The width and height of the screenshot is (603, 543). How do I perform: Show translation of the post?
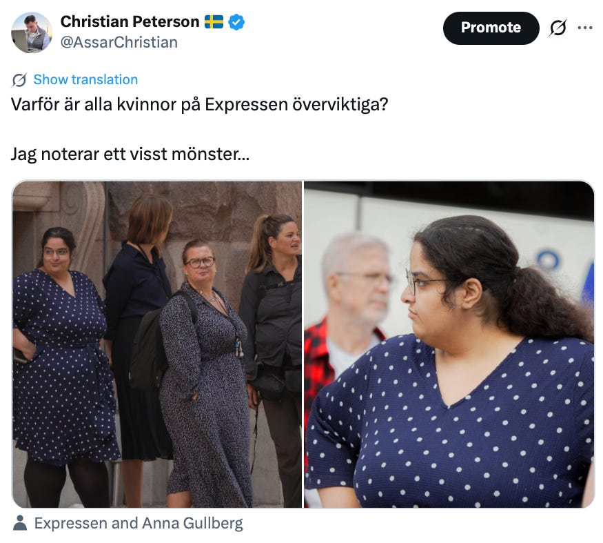pyautogui.click(x=85, y=79)
